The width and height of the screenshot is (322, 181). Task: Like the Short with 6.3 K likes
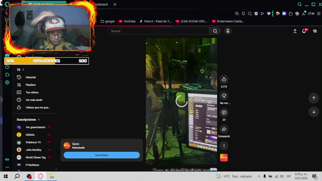224,79
